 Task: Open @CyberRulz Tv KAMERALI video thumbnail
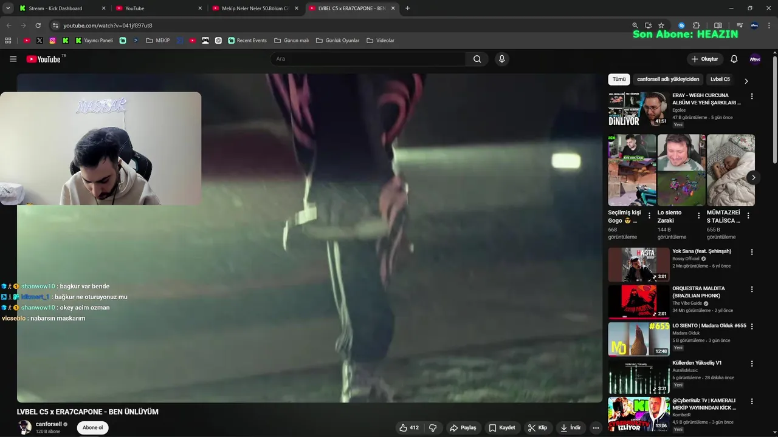coord(638,414)
